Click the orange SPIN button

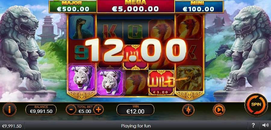[256, 105]
